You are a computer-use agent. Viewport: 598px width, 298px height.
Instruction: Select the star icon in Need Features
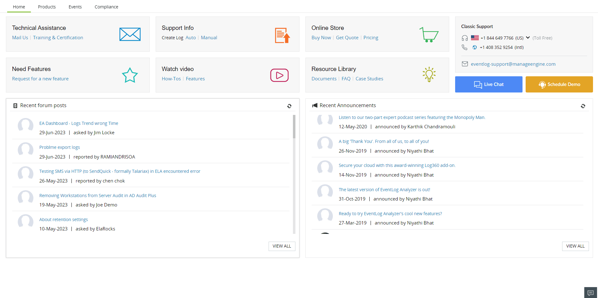coord(130,75)
